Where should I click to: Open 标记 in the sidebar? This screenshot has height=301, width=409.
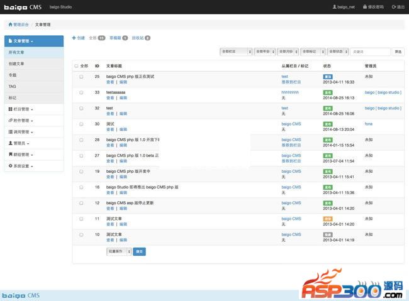click(34, 98)
